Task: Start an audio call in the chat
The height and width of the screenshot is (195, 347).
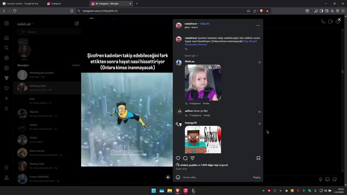Action: 323,22
